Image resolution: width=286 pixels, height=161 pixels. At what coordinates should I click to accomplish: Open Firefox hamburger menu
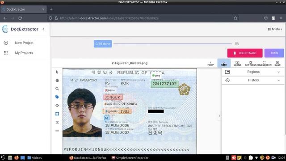click(x=281, y=18)
